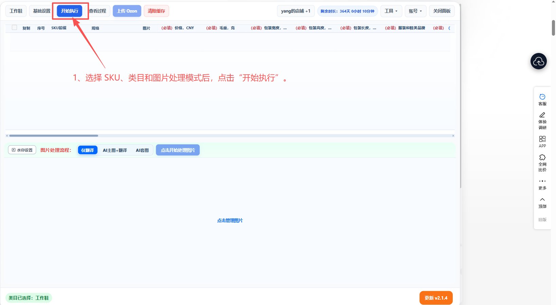Open the APP QR code icon
This screenshot has width=556, height=305.
[x=542, y=142]
